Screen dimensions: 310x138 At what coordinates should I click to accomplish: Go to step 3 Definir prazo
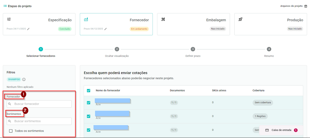pos(193,49)
